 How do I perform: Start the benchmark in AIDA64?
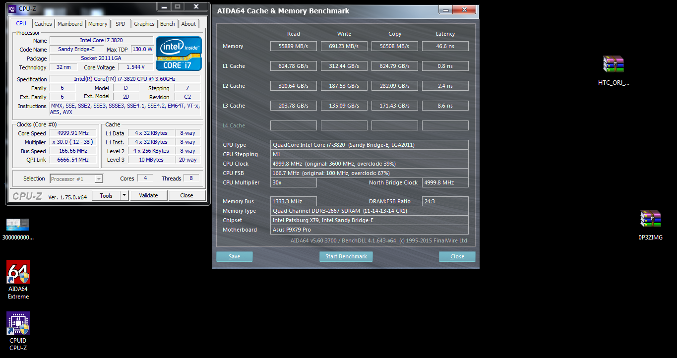346,256
